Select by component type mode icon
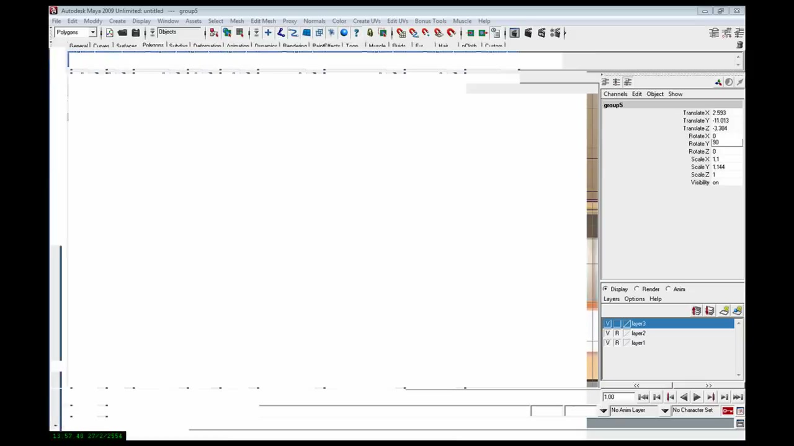This screenshot has height=446, width=794. [x=240, y=32]
